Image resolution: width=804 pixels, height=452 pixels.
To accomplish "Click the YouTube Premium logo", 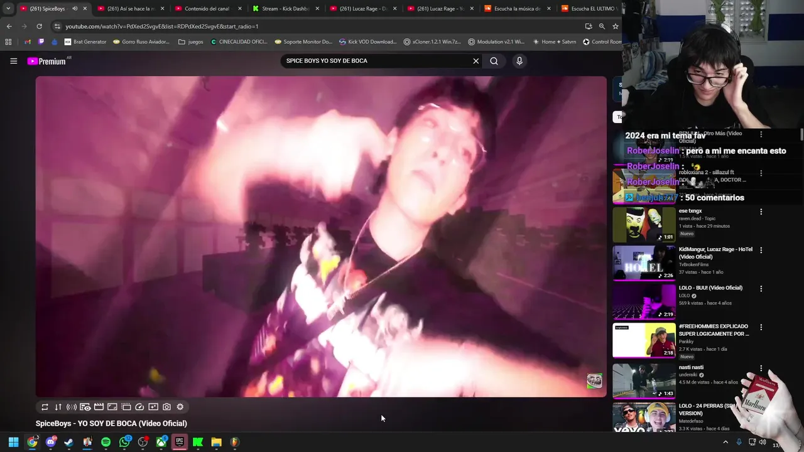I will pos(48,61).
